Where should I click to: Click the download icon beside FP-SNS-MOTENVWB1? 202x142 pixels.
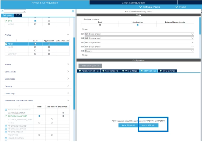click(6, 126)
